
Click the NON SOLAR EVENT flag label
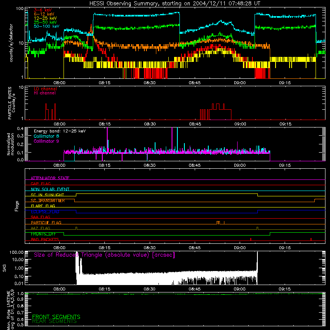point(50,189)
